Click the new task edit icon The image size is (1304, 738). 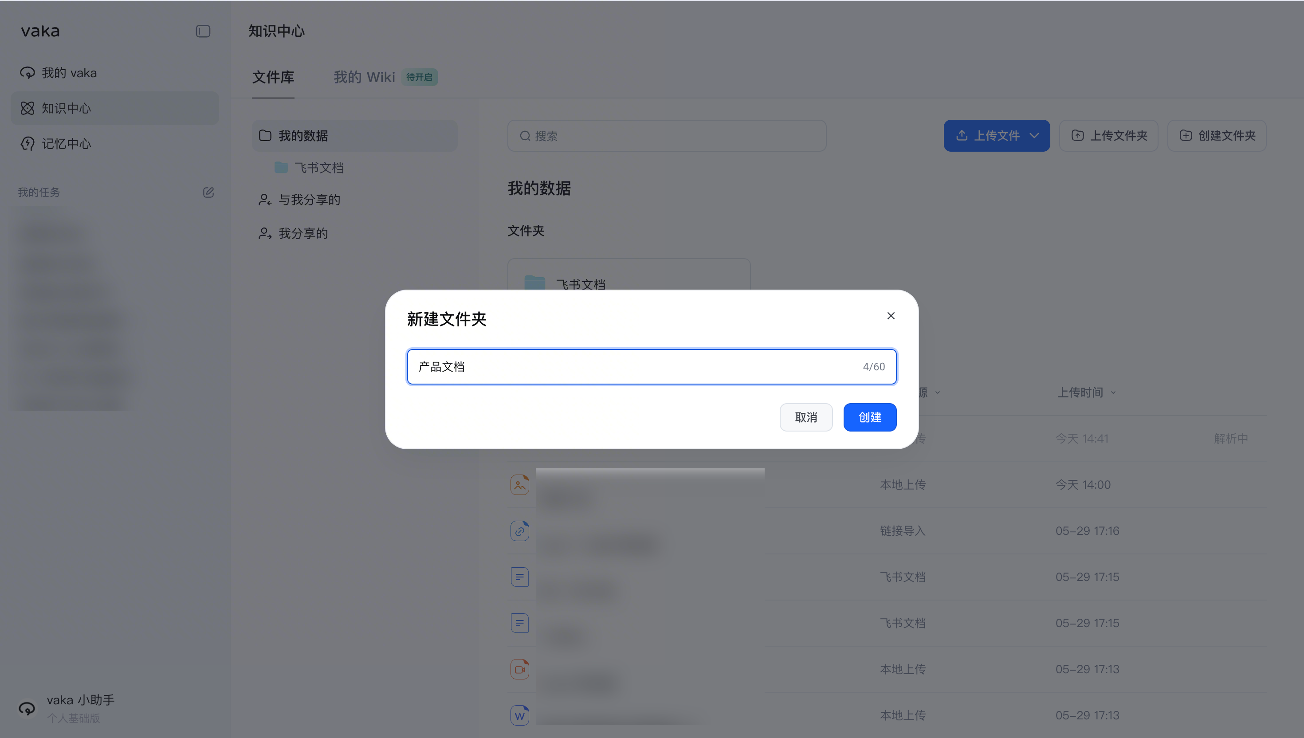[208, 192]
